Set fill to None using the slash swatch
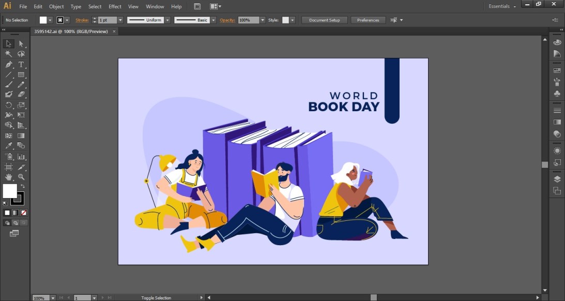Image resolution: width=565 pixels, height=301 pixels. point(23,212)
